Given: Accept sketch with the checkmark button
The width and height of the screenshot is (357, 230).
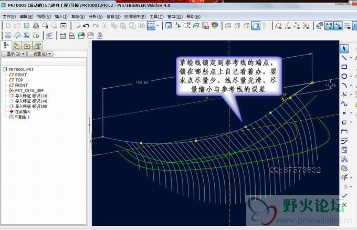Looking at the screenshot, I should pyautogui.click(x=344, y=196).
